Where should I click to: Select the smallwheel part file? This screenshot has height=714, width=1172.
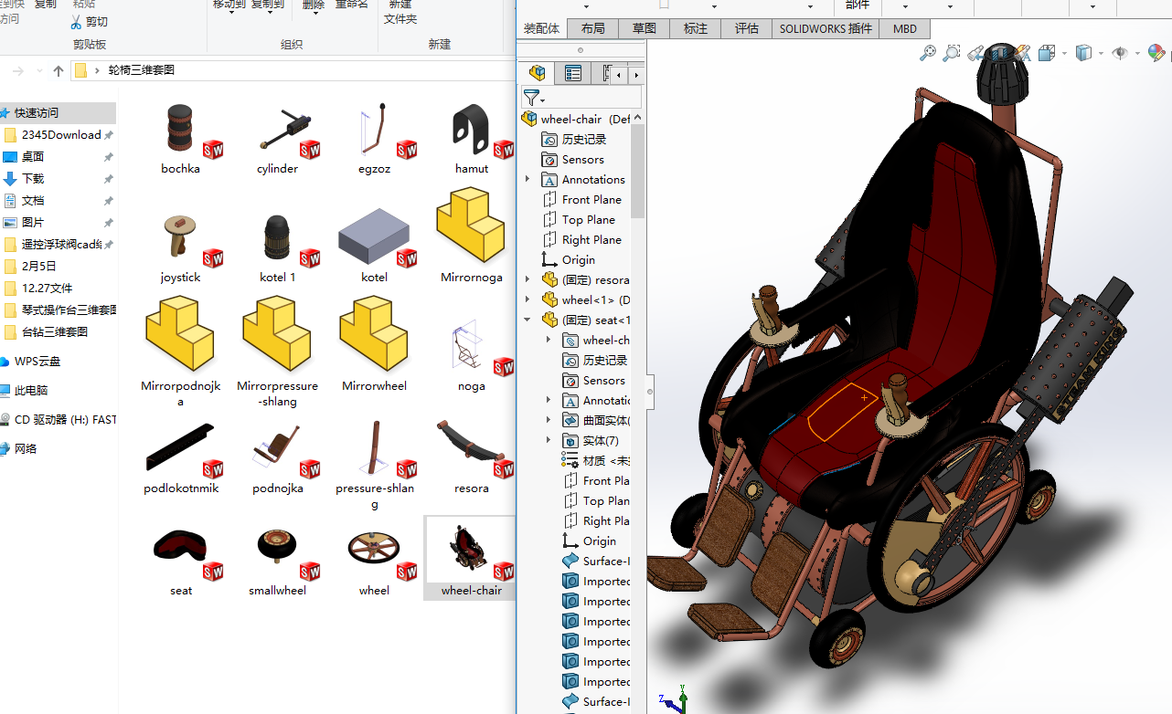click(278, 561)
